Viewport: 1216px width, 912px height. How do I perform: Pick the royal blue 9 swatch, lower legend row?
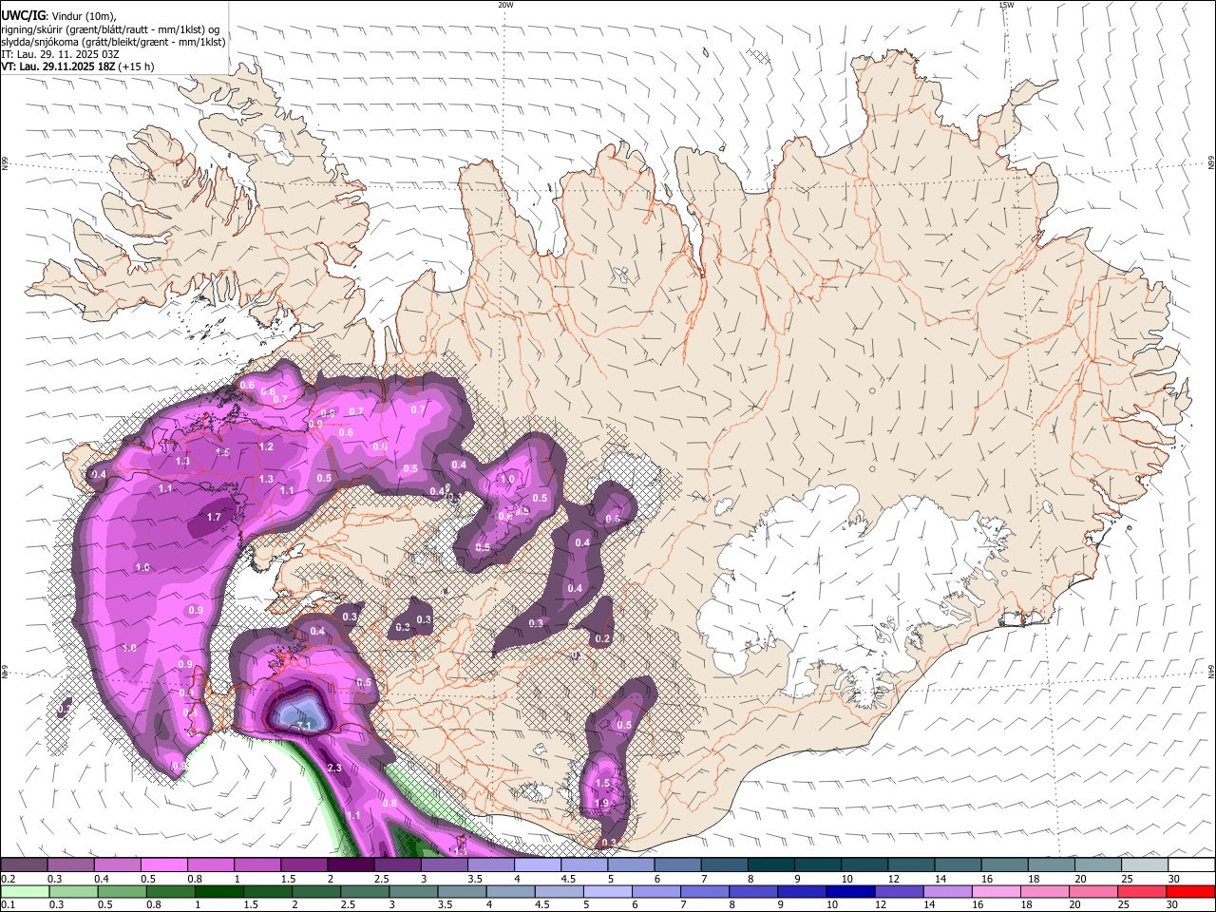[803, 892]
